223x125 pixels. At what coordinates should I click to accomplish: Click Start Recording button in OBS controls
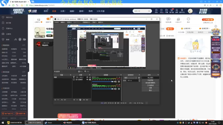(150, 80)
